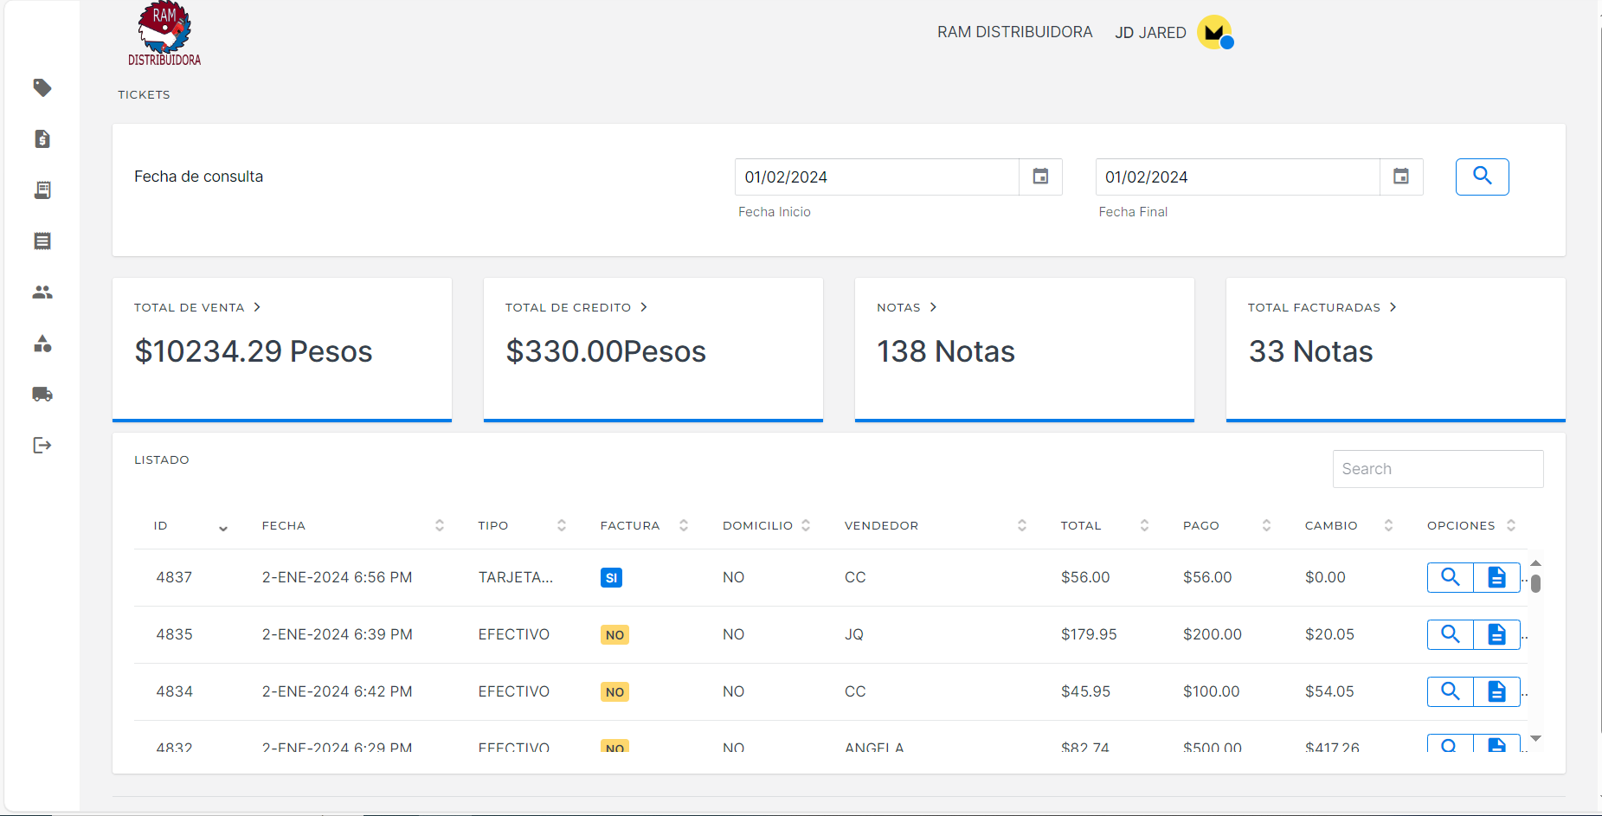
Task: Sort table by OPCIONES column
Action: (x=1511, y=525)
